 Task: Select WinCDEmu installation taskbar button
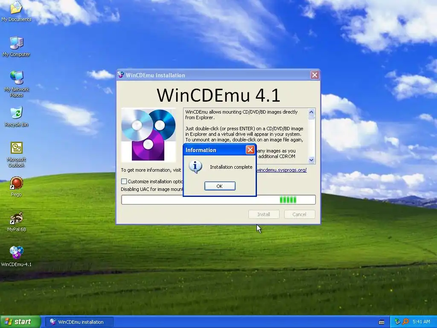79,322
